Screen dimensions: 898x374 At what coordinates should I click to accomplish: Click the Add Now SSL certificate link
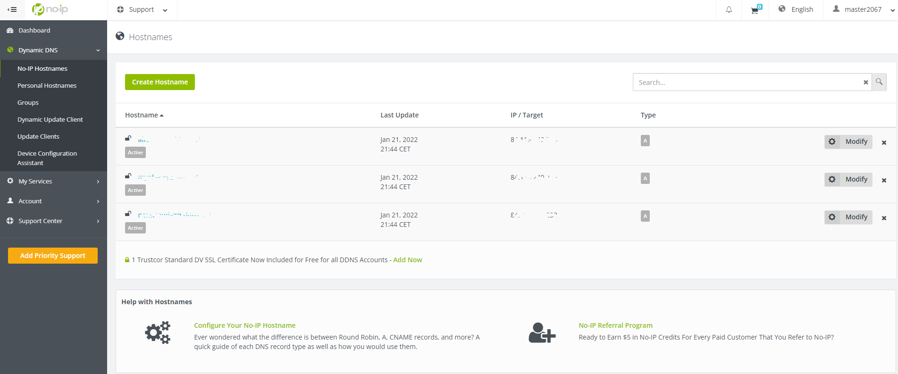click(x=408, y=260)
